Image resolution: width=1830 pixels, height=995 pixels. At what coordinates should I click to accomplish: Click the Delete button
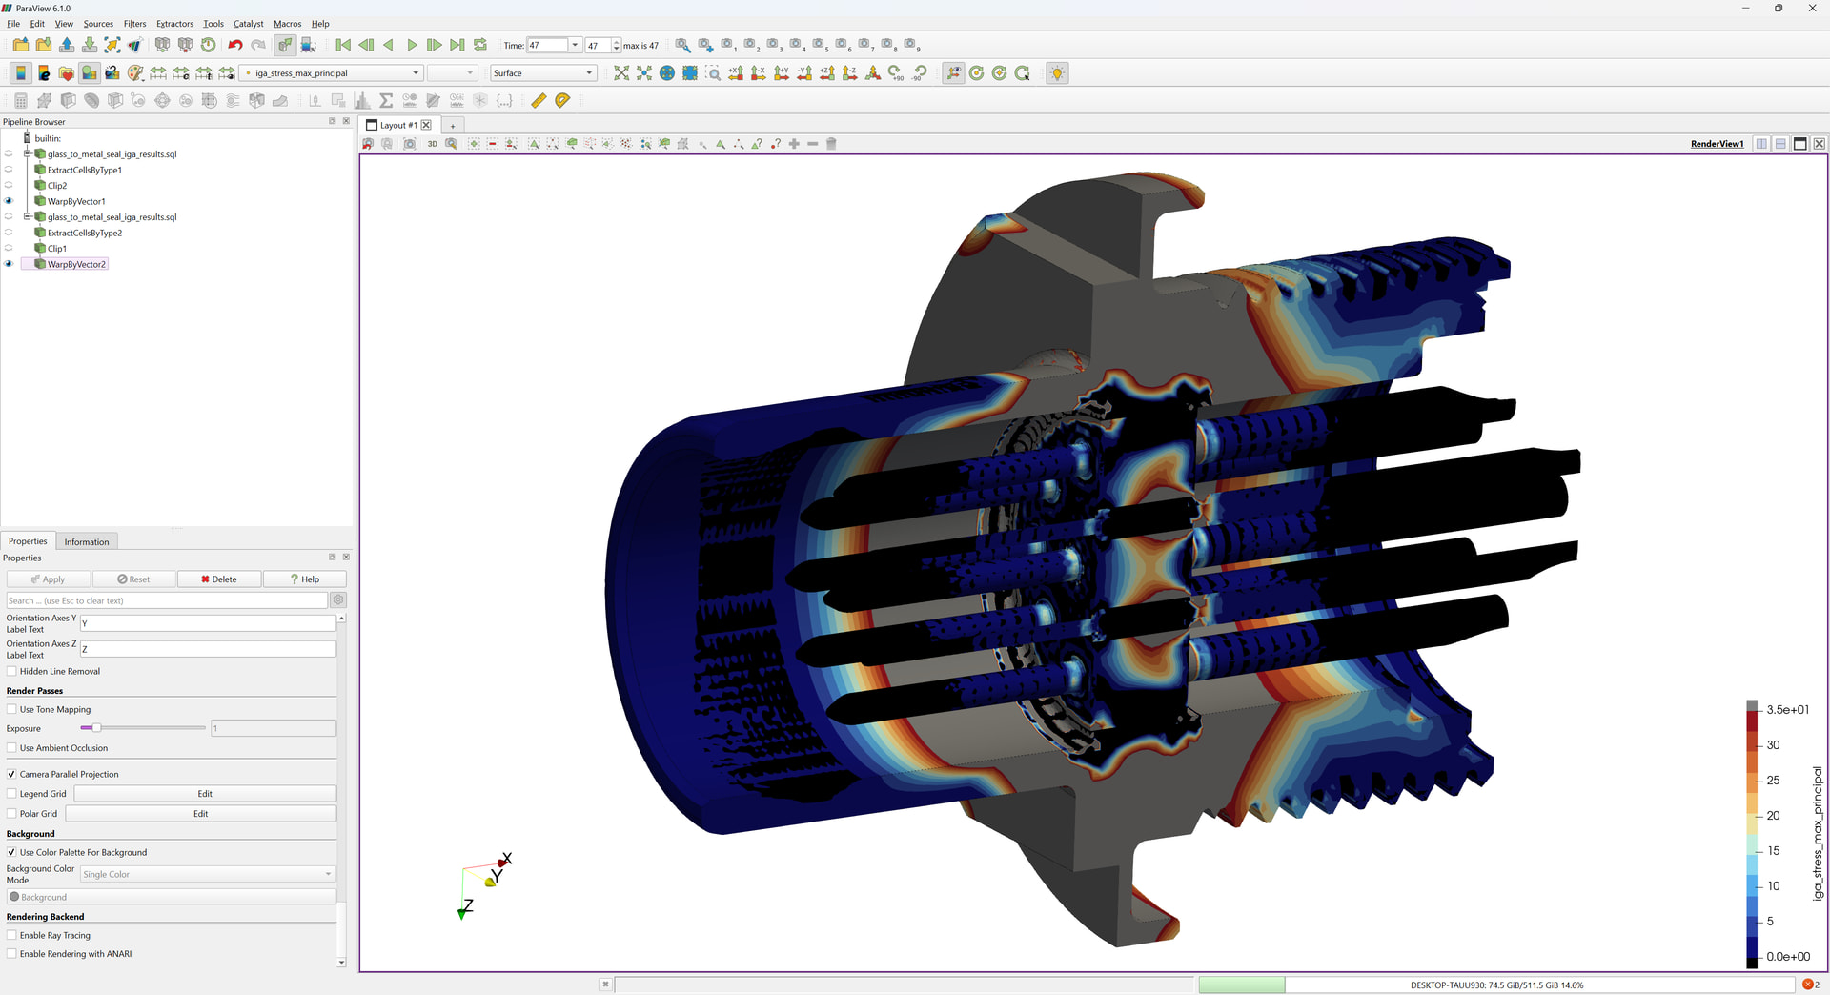pos(219,579)
